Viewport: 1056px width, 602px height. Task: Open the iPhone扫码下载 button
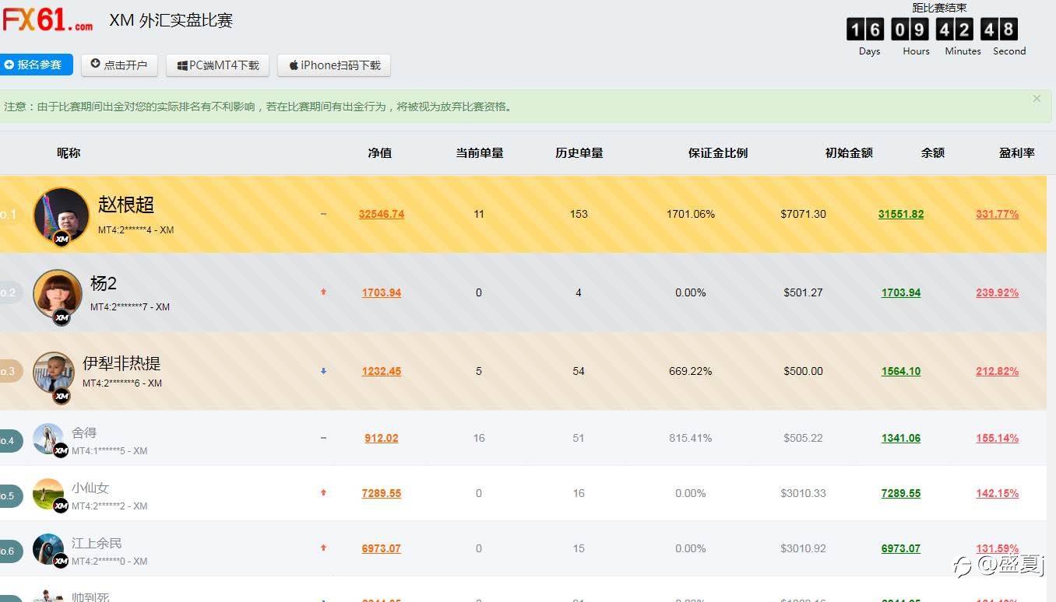point(334,65)
